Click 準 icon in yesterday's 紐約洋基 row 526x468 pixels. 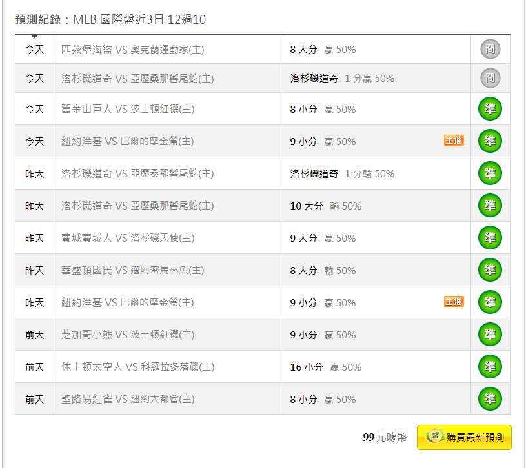pyautogui.click(x=490, y=302)
